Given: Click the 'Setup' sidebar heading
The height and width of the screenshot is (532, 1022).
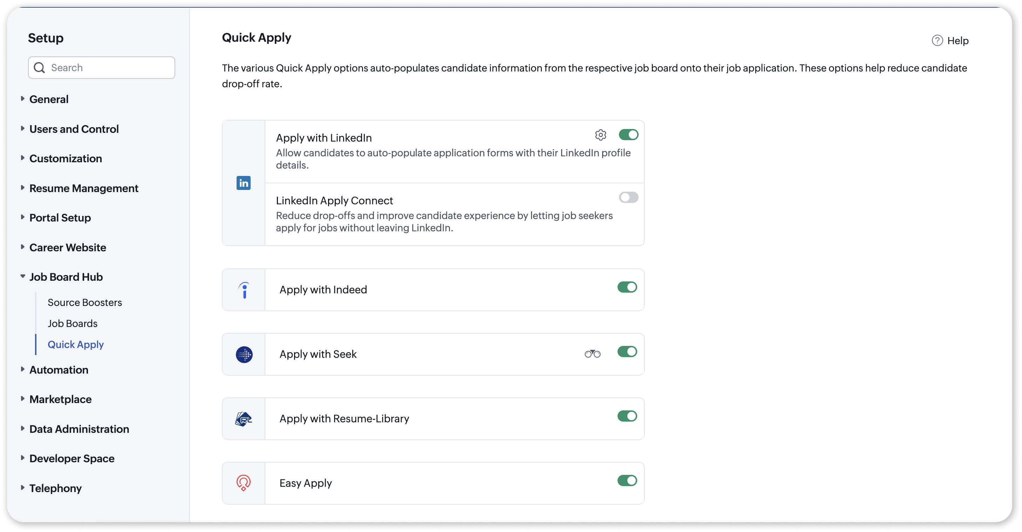Looking at the screenshot, I should [46, 38].
